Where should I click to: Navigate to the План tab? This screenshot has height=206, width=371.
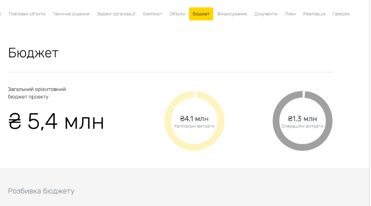[290, 14]
